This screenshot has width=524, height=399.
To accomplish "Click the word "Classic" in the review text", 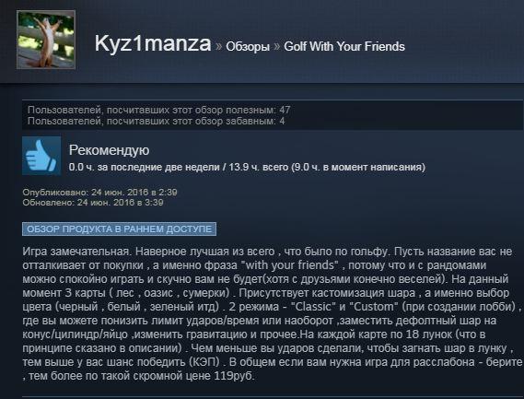I will tap(313, 307).
